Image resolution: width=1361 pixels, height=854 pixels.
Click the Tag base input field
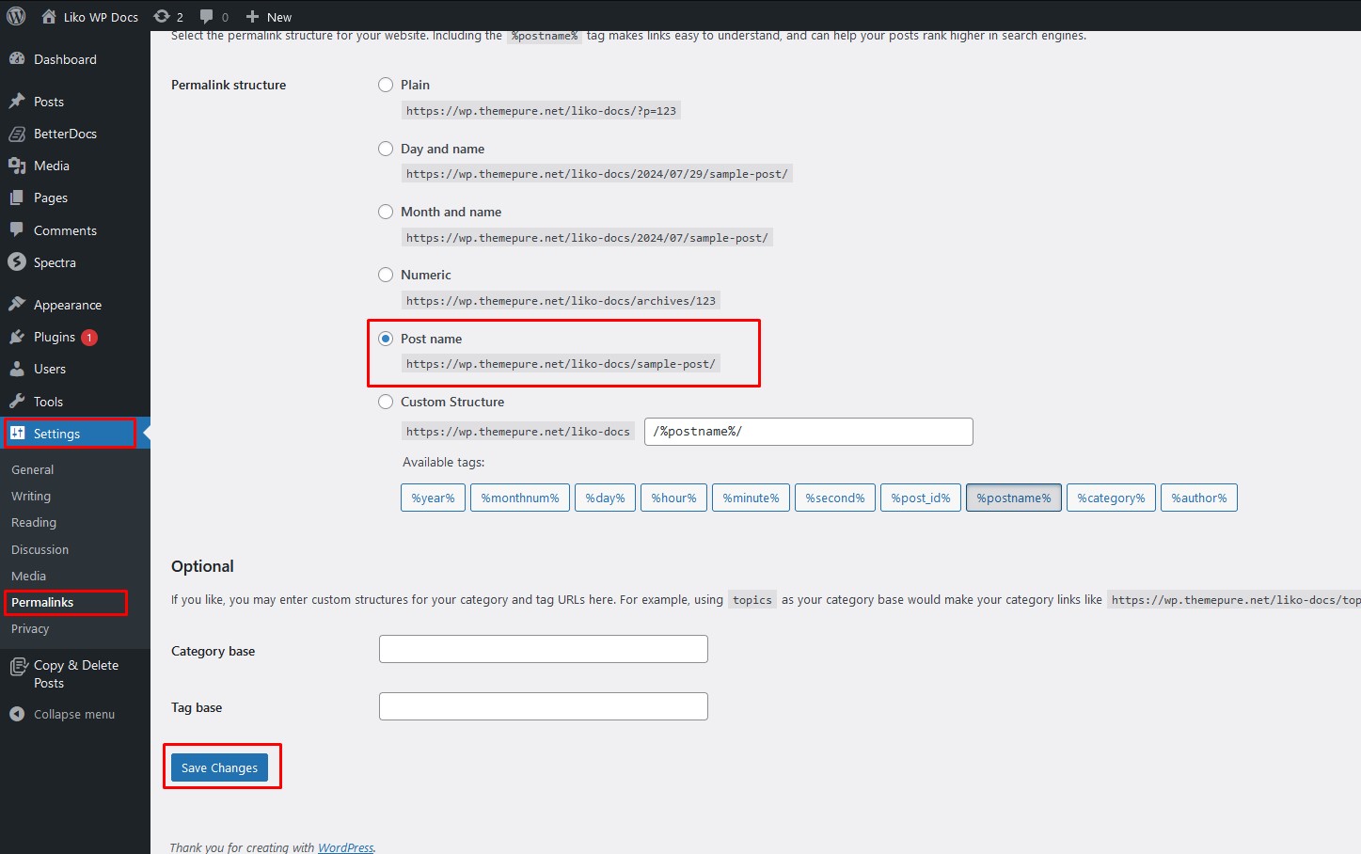coord(544,706)
